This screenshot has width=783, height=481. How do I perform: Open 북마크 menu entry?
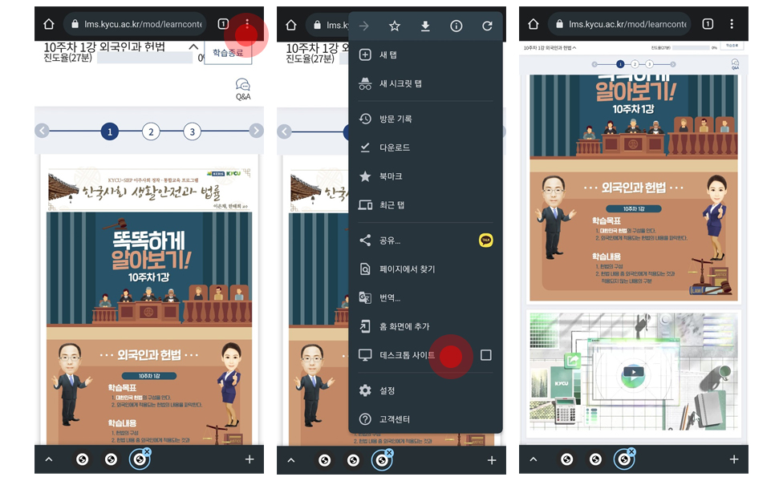point(425,176)
